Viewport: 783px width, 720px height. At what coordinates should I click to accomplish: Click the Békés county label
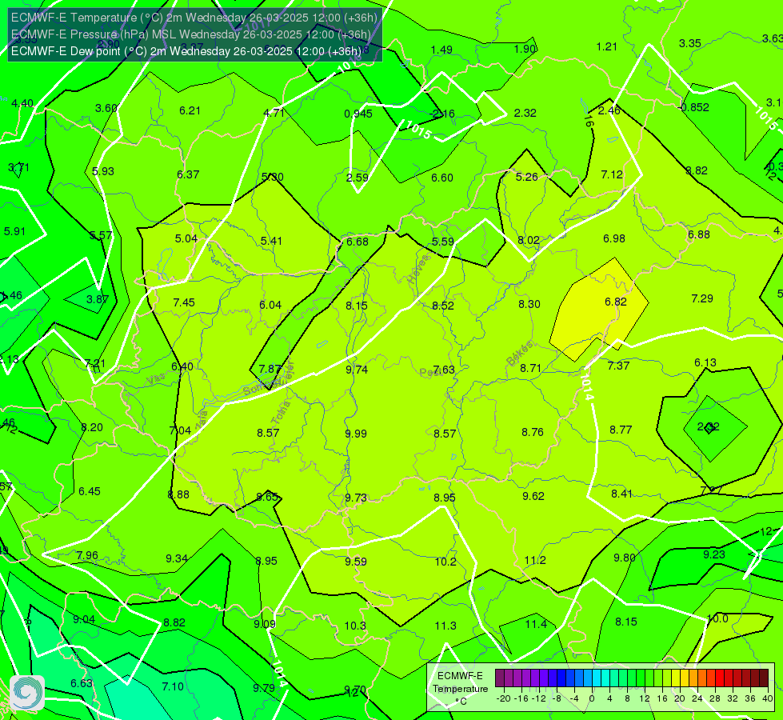click(x=519, y=354)
